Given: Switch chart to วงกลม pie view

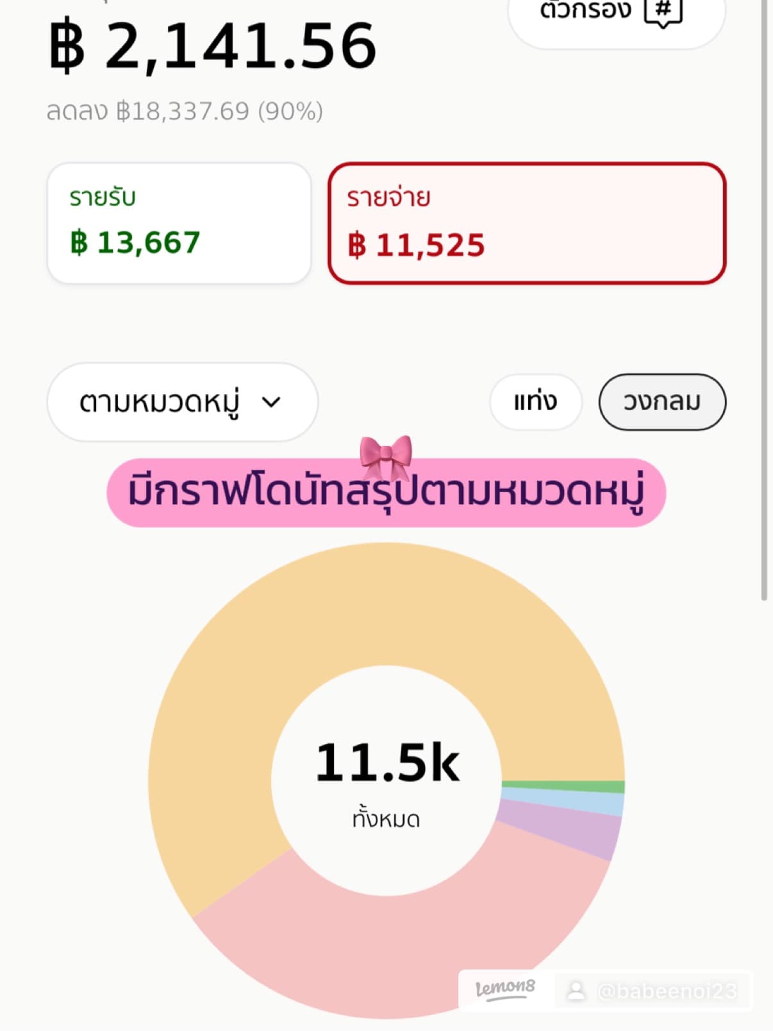Looking at the screenshot, I should [x=662, y=402].
